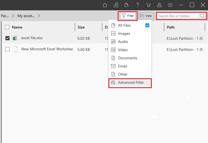Sort by the Name column header
The image size is (208, 143).
17,27
